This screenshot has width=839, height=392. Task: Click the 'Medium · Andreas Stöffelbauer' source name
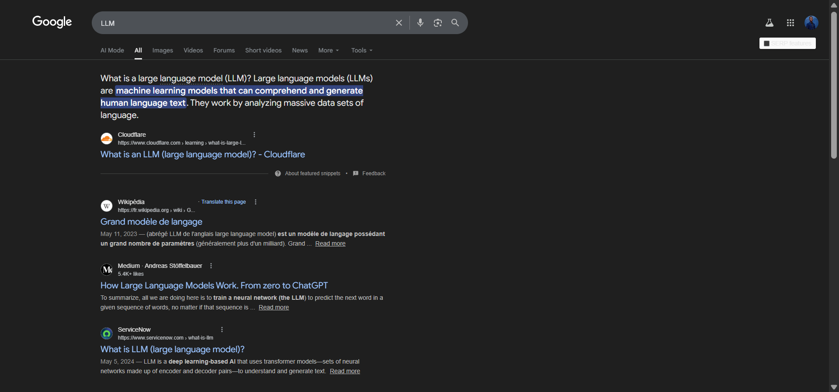[x=160, y=266]
